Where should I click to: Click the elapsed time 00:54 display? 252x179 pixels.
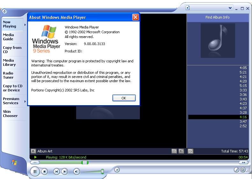(x=243, y=157)
